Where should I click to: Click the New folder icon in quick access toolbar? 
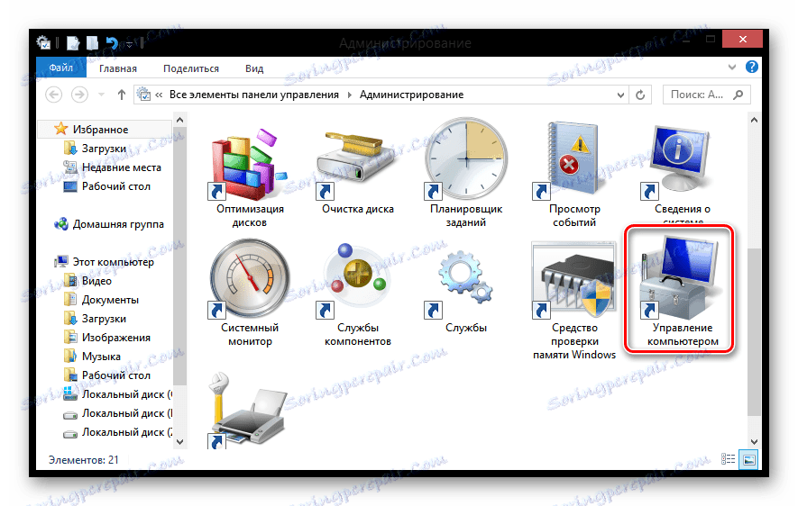92,43
